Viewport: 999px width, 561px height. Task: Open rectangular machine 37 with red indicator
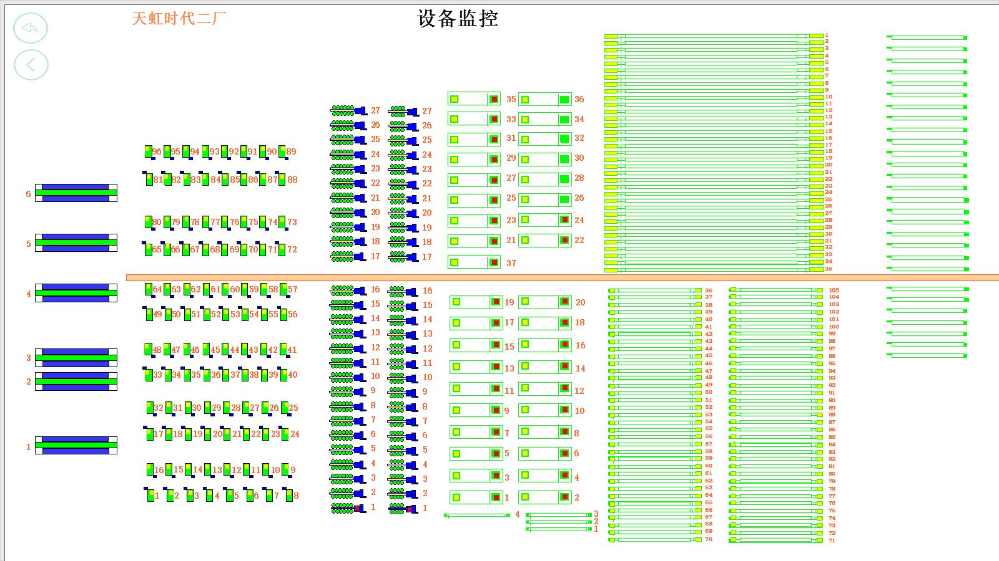click(474, 262)
